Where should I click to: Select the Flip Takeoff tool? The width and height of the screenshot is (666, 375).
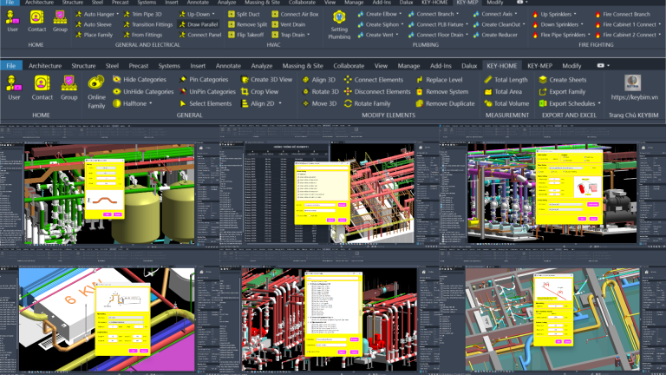(246, 35)
